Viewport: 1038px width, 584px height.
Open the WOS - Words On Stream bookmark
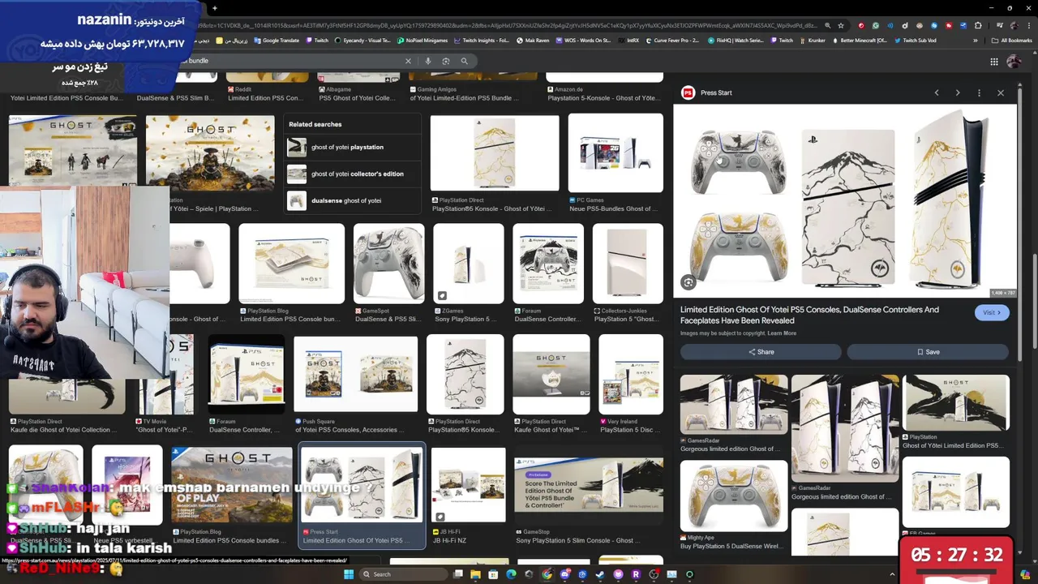pyautogui.click(x=583, y=41)
